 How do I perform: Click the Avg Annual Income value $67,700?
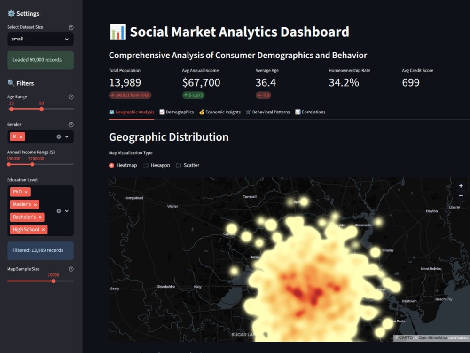pyautogui.click(x=201, y=82)
